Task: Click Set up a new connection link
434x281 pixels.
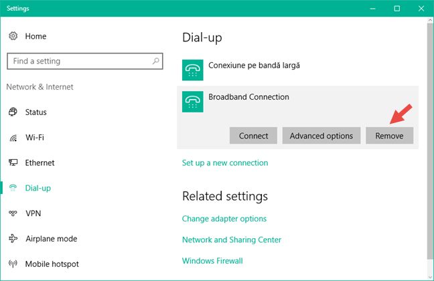Action: (x=225, y=163)
